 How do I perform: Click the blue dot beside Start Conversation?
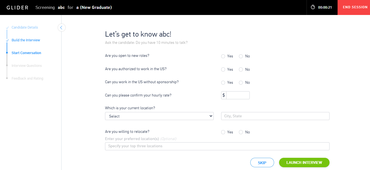click(7, 53)
